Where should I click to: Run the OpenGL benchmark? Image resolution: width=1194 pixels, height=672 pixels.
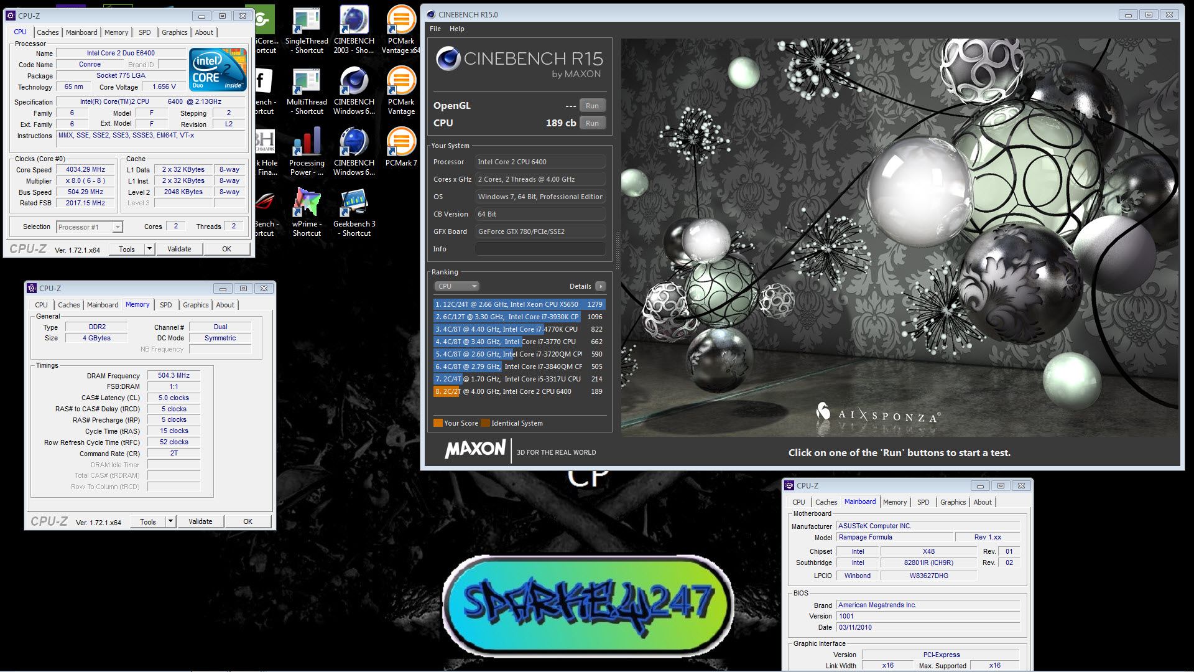click(592, 106)
